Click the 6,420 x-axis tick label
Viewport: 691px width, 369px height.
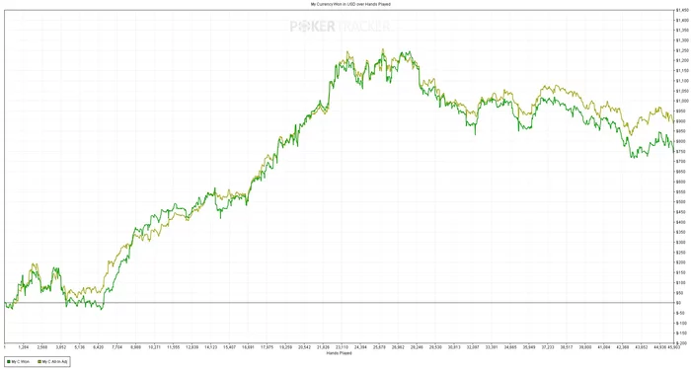pyautogui.click(x=99, y=347)
